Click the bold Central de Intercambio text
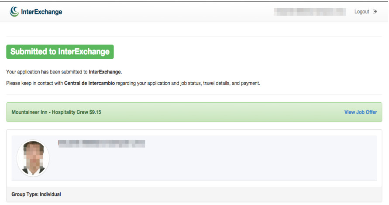The image size is (389, 205). point(90,83)
